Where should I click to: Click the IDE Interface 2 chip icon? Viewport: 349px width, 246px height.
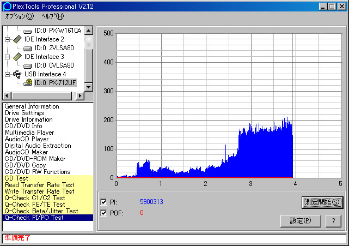[17, 39]
